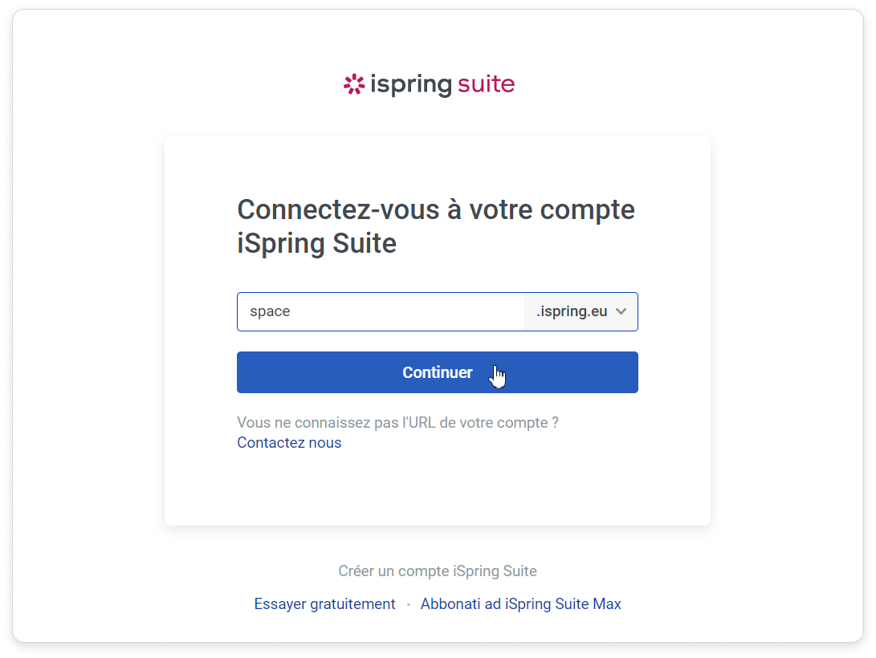Screen dimensions: 876x658
Task: Open "Abbonati ad iSpring Suite Max" link
Action: tap(520, 604)
